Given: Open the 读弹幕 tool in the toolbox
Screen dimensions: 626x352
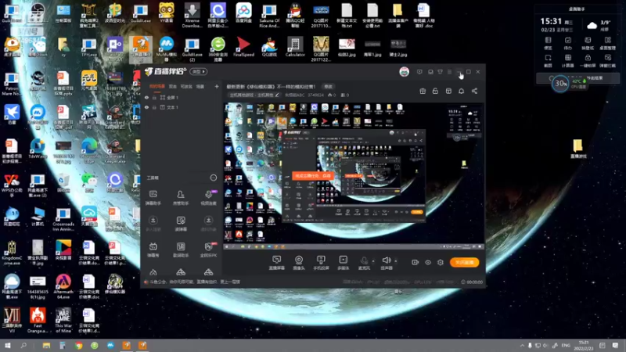Looking at the screenshot, I should pyautogui.click(x=181, y=224).
